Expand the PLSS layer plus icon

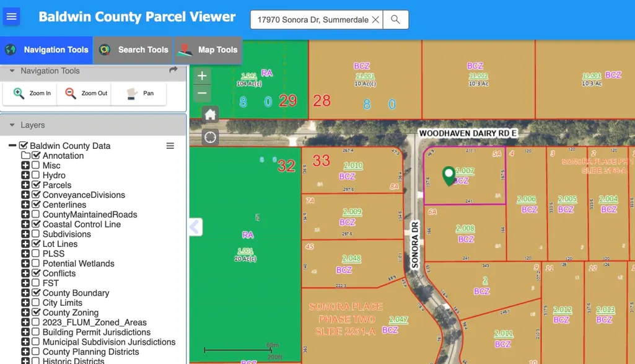pos(25,254)
